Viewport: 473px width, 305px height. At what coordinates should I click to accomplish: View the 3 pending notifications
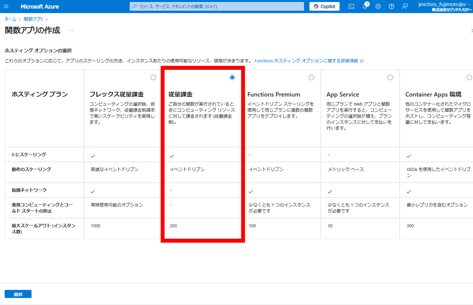[364, 6]
